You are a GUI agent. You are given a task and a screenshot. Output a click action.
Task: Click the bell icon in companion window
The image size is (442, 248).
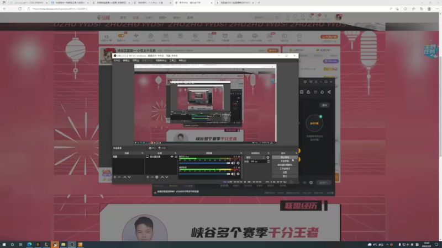[x=322, y=92]
